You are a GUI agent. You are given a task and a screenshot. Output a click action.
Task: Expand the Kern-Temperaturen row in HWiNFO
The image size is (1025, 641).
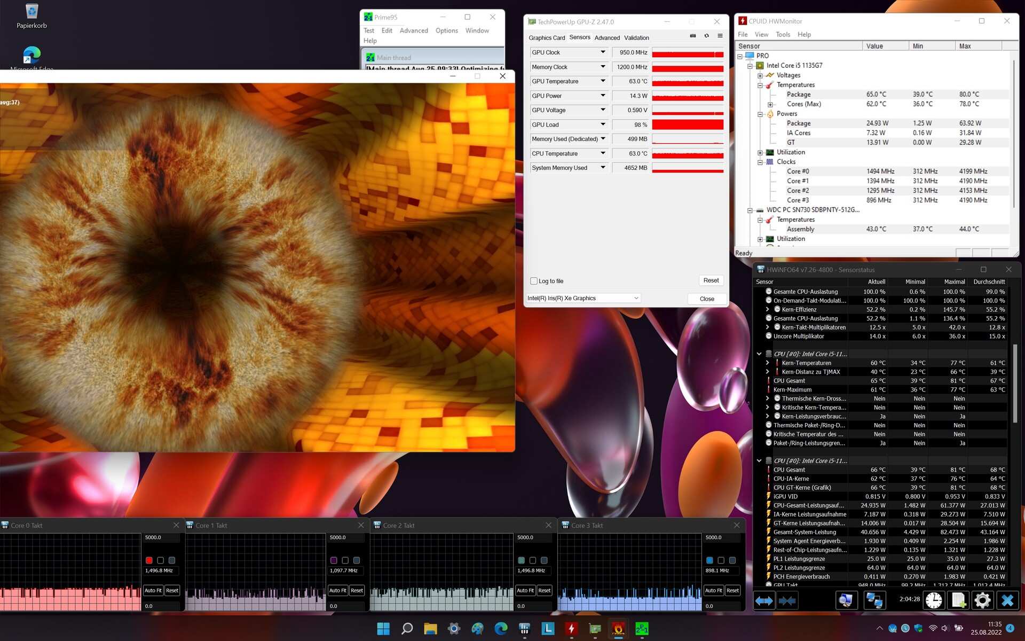767,363
